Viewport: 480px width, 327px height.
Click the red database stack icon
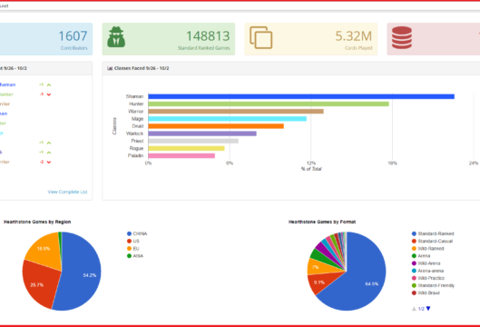point(402,37)
